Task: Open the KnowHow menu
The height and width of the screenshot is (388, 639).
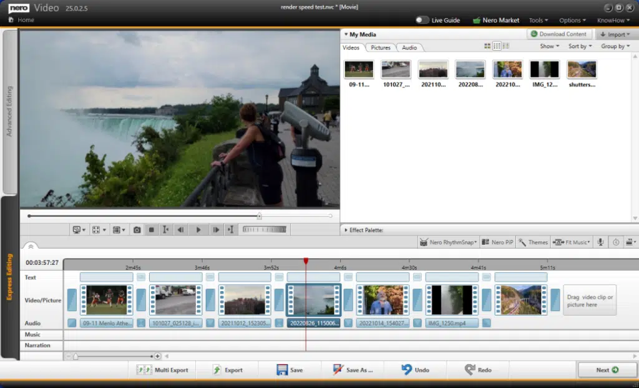Action: 613,20
